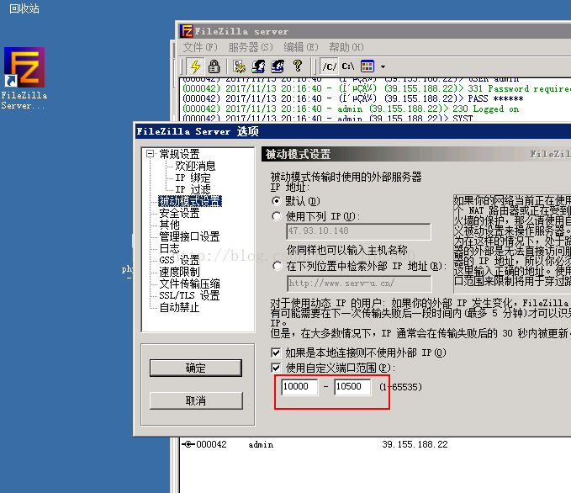Open the Users editor toolbar icon

click(x=258, y=66)
